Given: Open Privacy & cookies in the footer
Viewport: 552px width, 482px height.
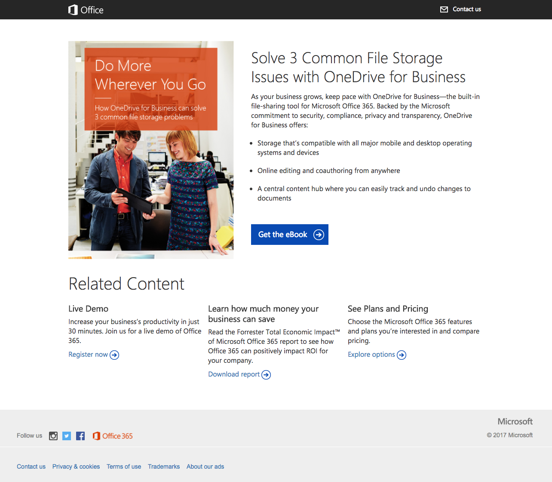Looking at the screenshot, I should click(76, 467).
